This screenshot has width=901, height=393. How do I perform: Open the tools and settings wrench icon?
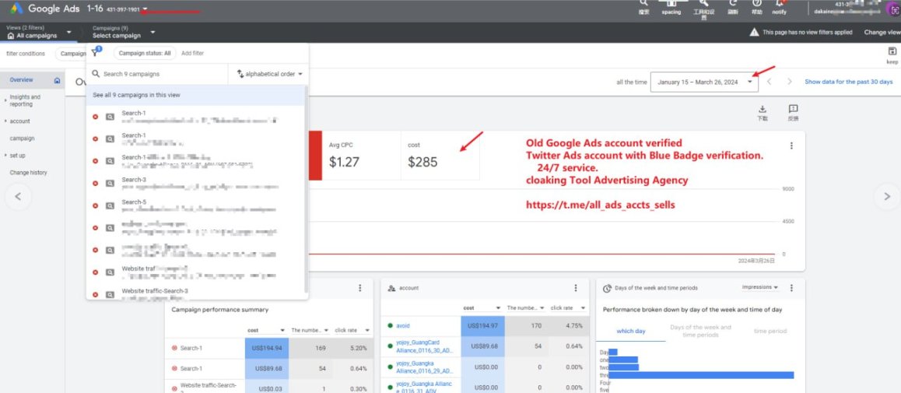click(704, 3)
